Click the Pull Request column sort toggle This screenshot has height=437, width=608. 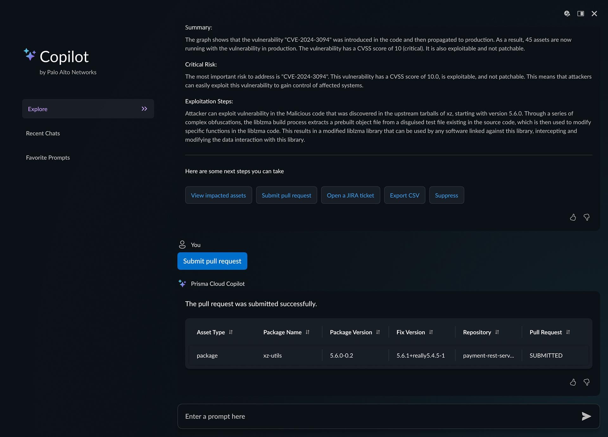pos(568,332)
